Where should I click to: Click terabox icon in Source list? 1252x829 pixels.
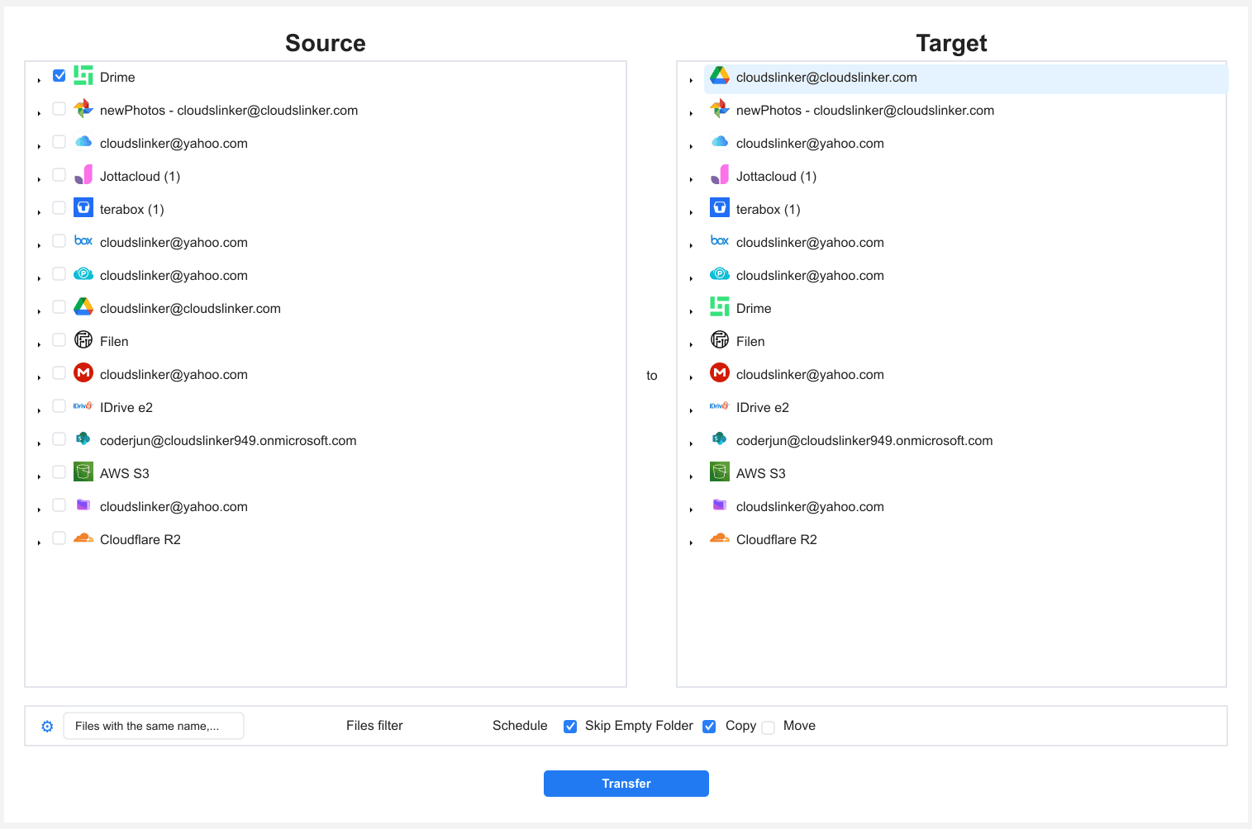(x=83, y=207)
